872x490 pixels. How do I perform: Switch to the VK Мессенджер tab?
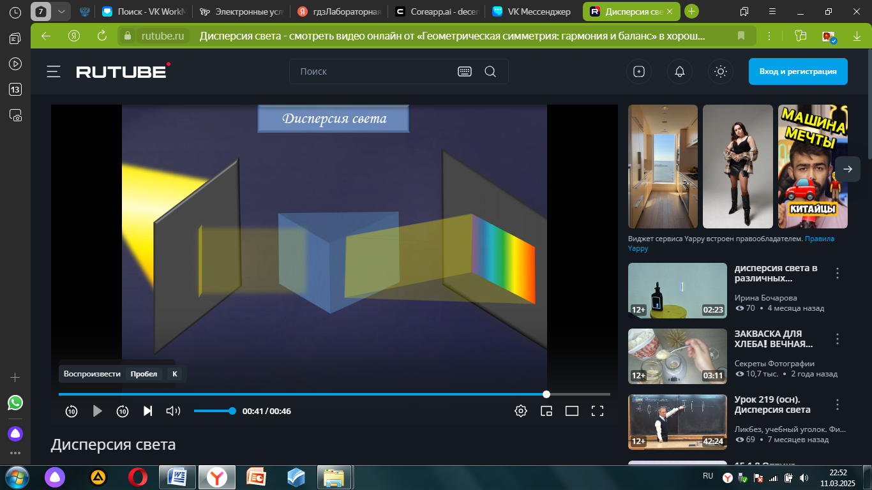534,11
